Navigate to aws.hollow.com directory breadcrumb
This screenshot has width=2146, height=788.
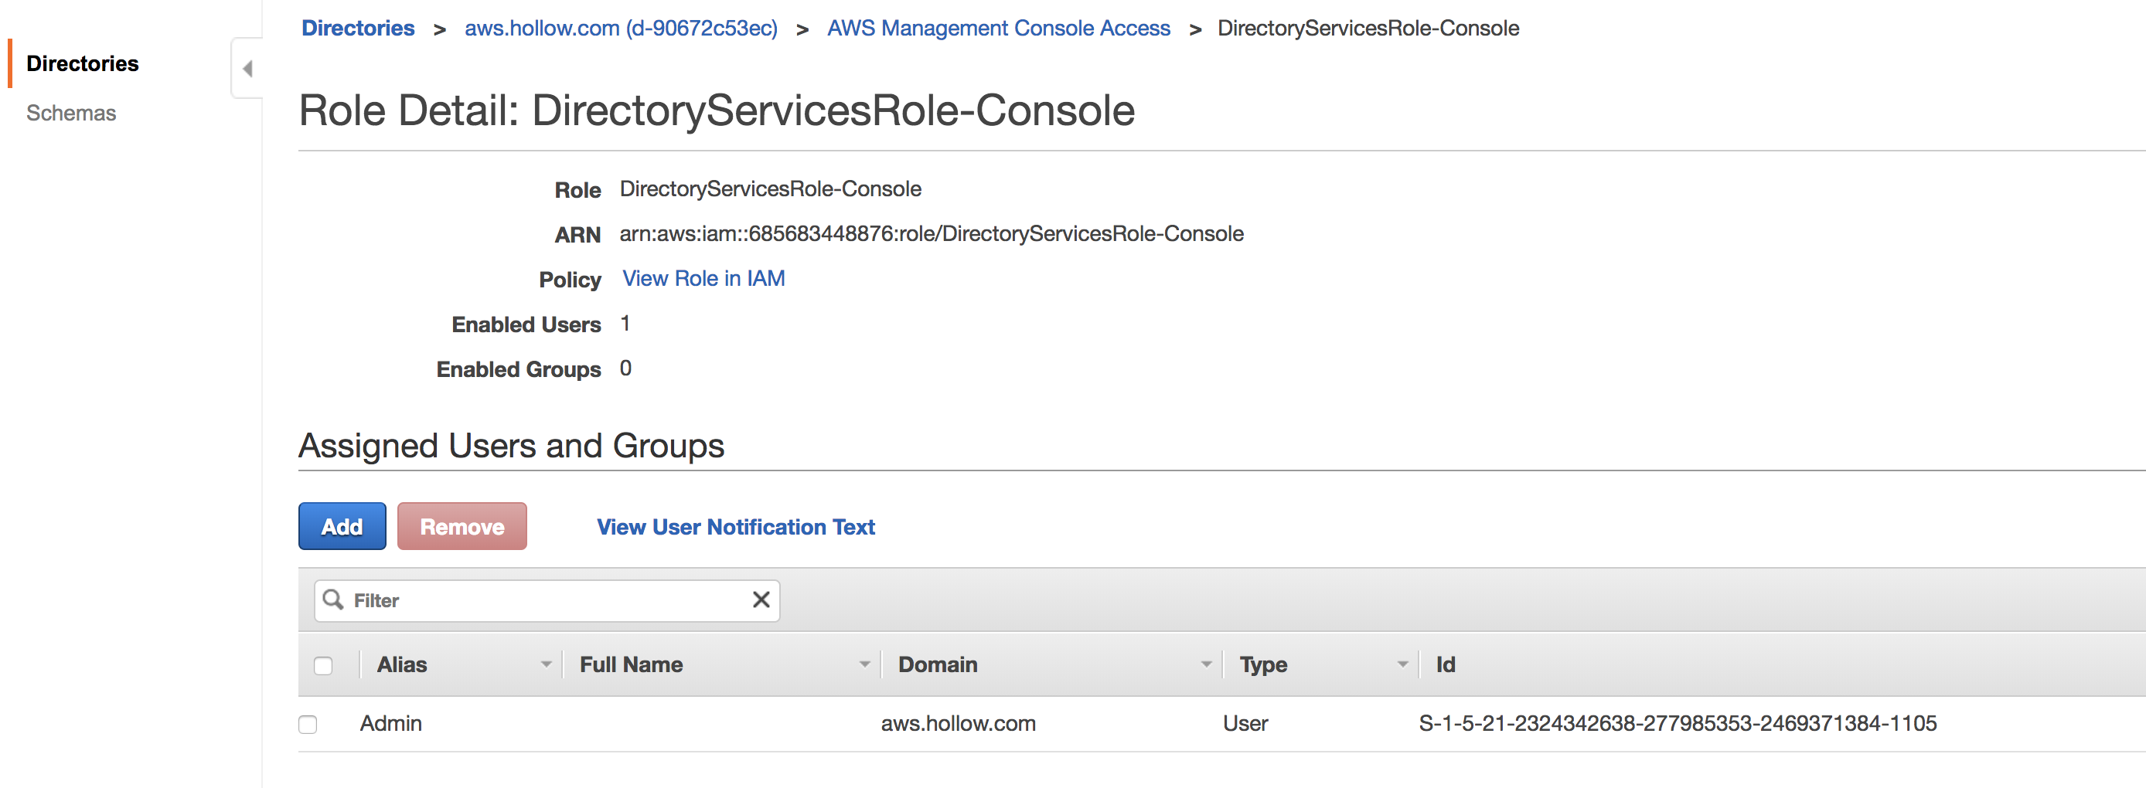pos(621,29)
